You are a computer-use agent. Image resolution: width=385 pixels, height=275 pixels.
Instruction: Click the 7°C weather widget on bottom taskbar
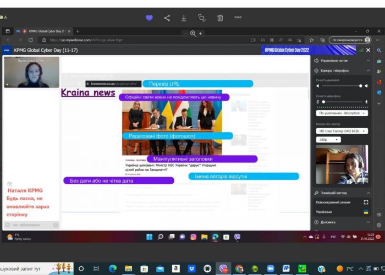[345, 268]
